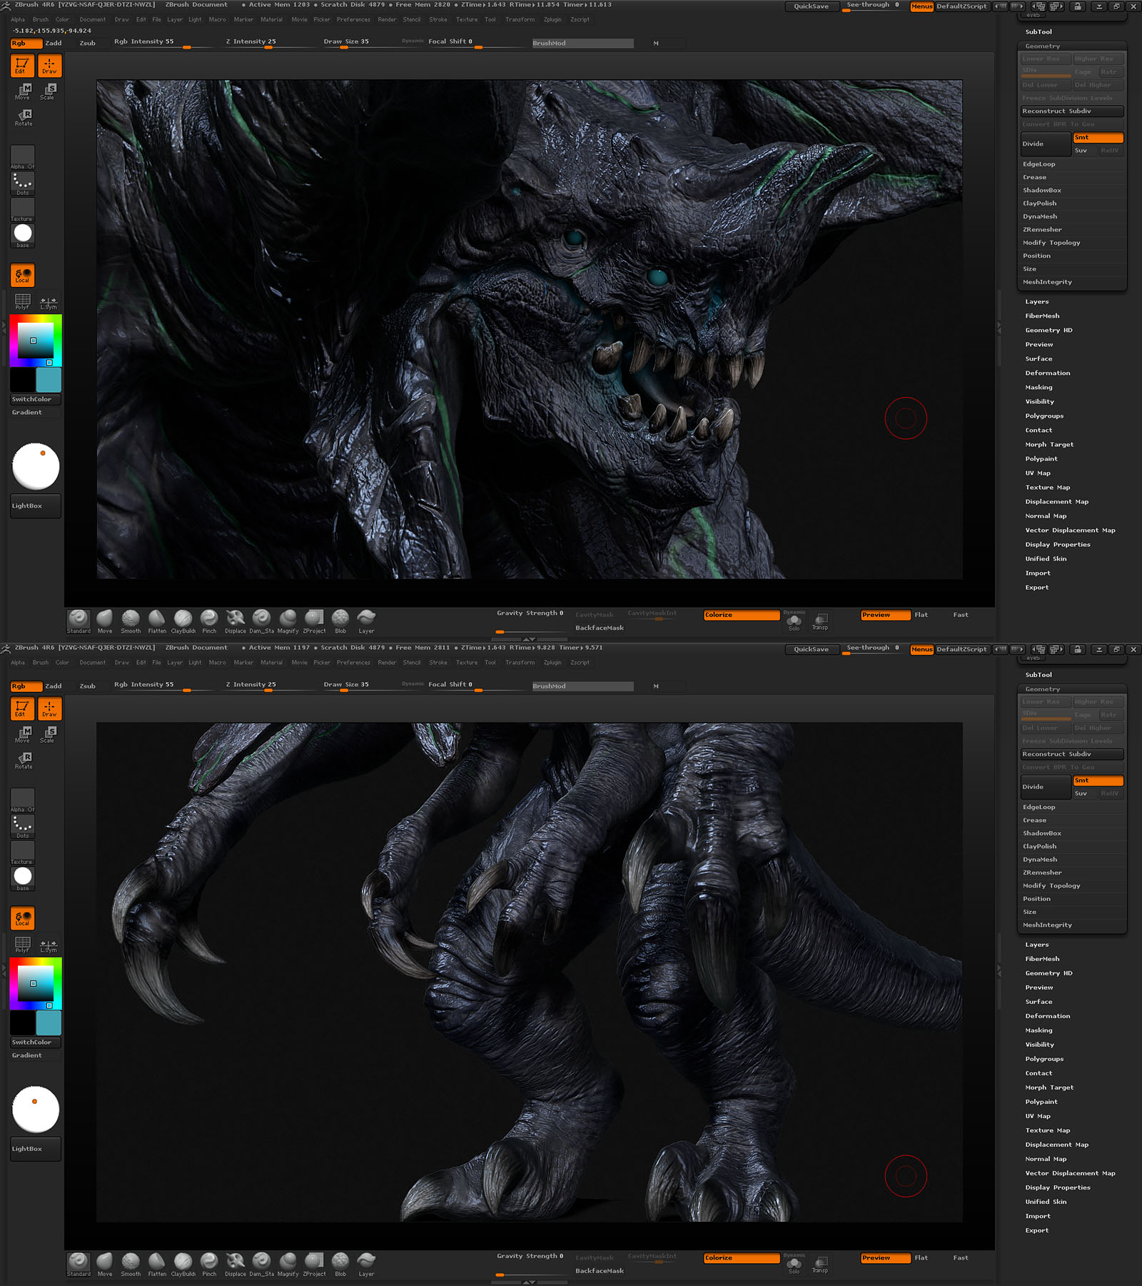Collapse Geometry header in bottom window

(1043, 689)
